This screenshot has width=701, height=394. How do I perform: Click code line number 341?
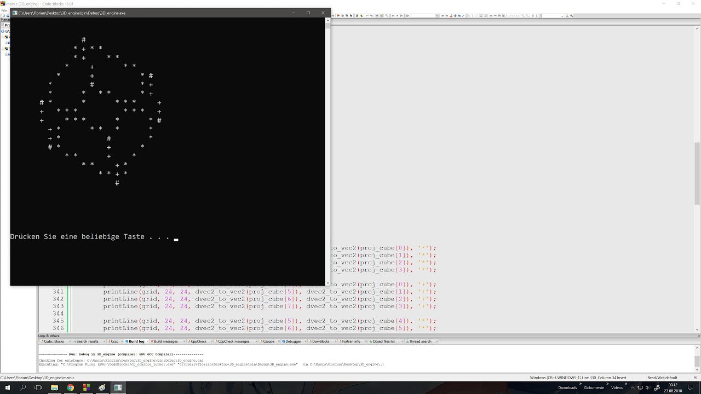pos(58,292)
